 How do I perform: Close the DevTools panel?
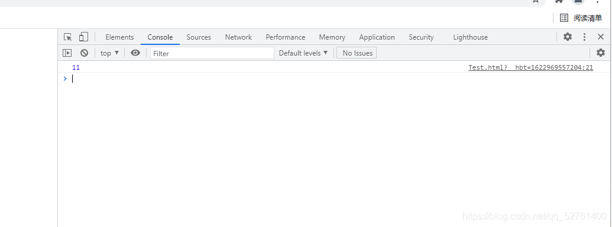click(x=601, y=37)
